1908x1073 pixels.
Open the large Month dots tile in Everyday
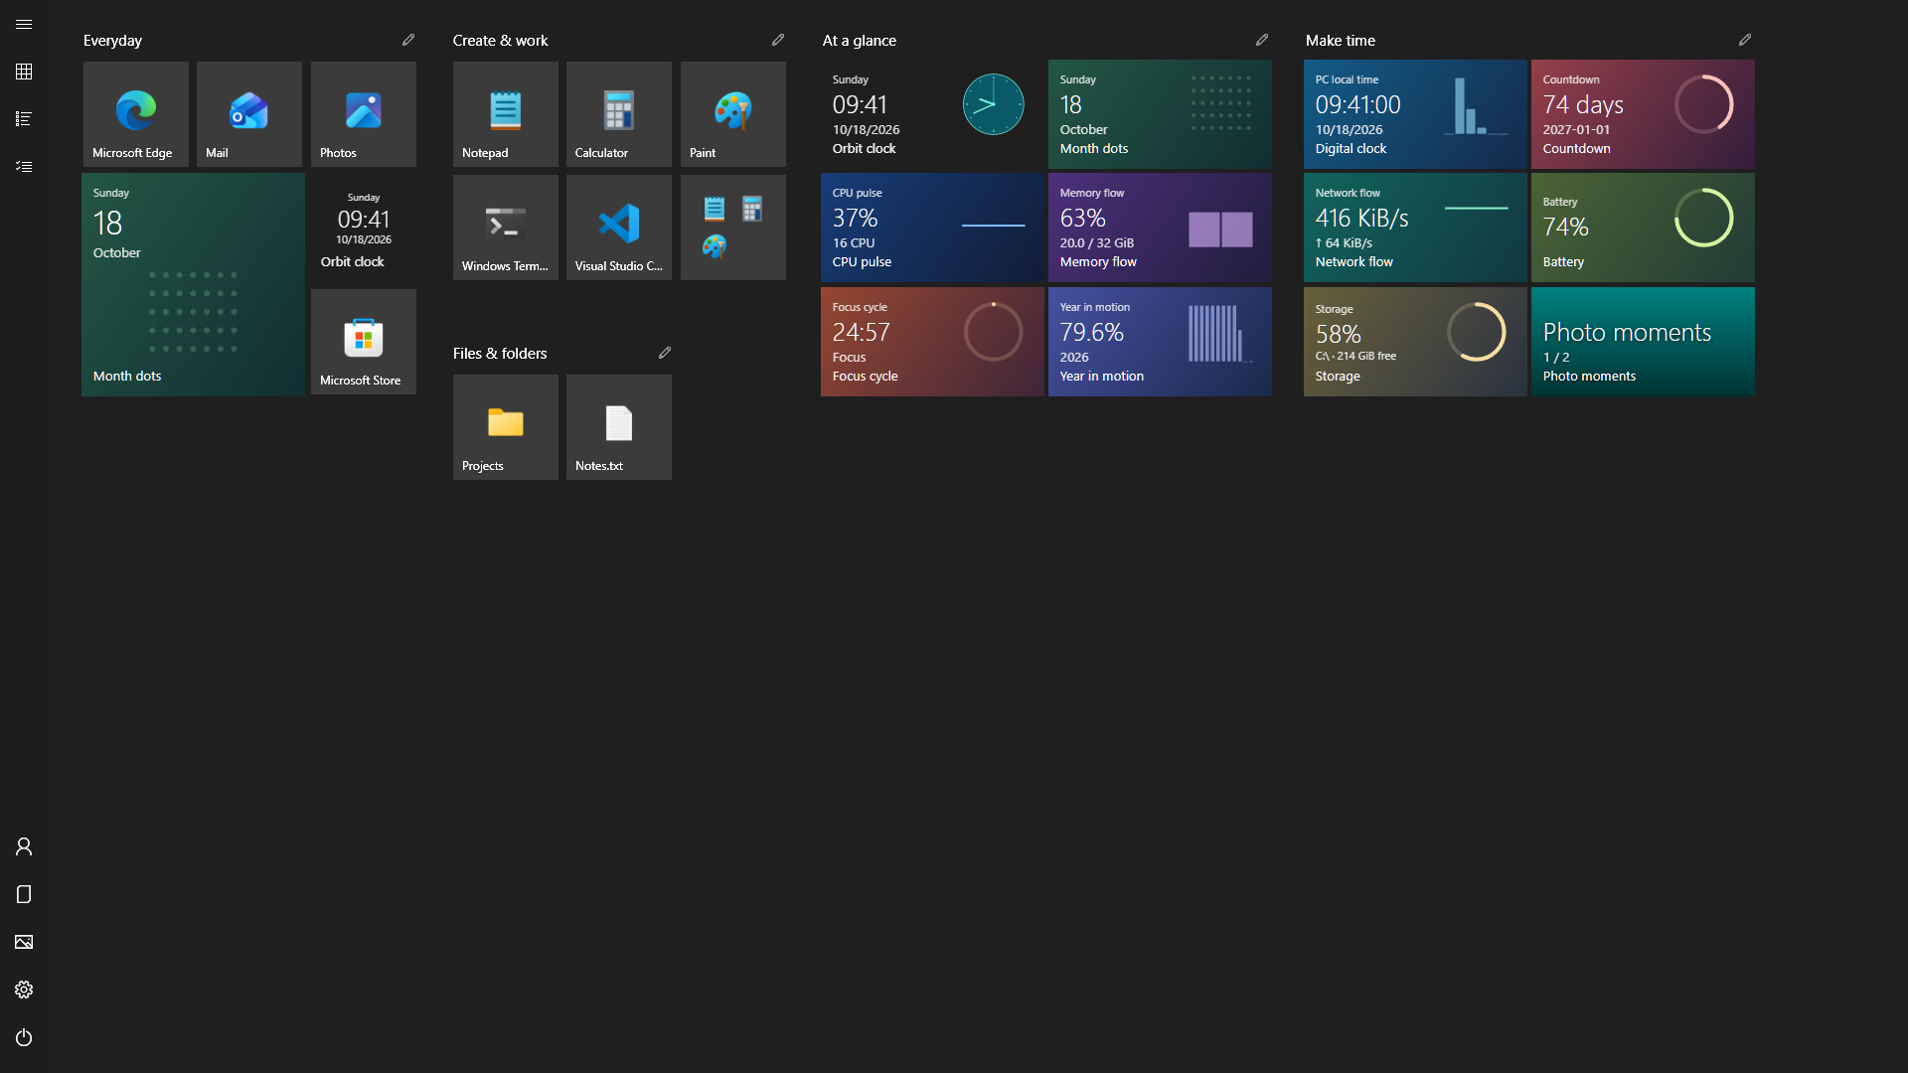point(193,285)
